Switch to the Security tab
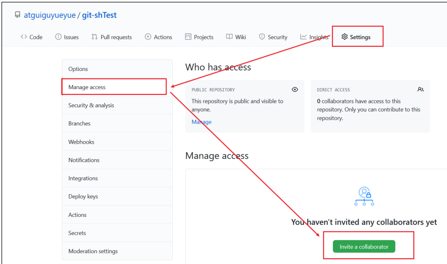This screenshot has height=264, width=447. coord(273,37)
